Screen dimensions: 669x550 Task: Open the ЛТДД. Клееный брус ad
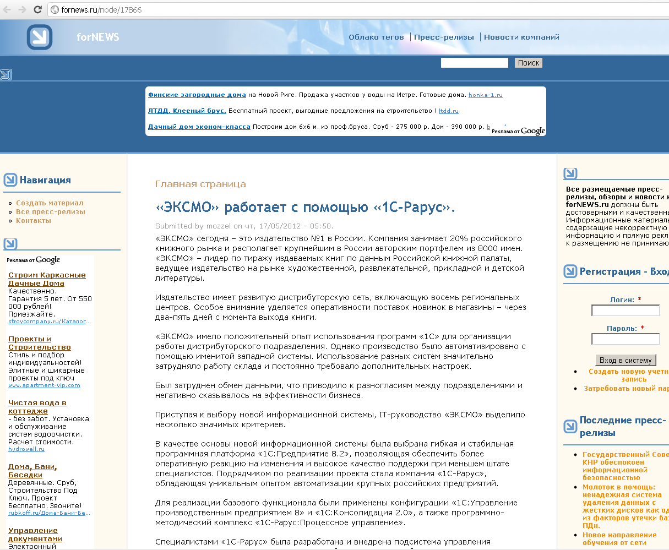coord(187,111)
